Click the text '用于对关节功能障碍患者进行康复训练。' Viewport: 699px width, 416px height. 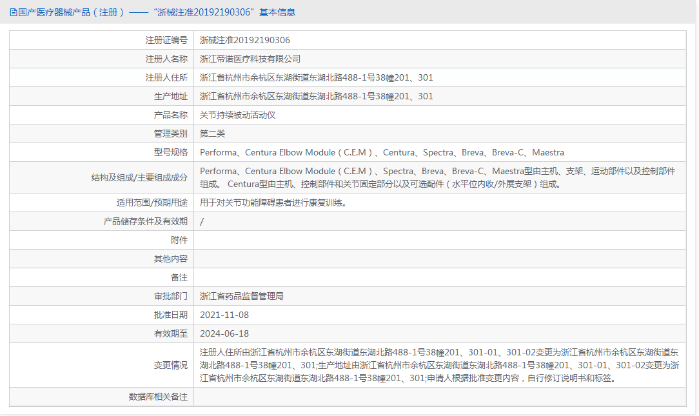[273, 203]
